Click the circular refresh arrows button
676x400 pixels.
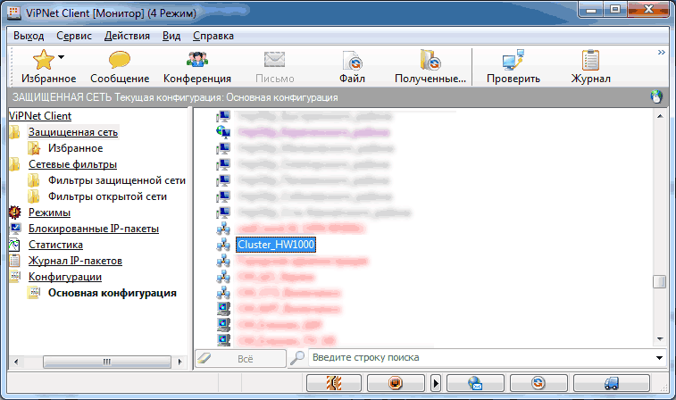(x=538, y=383)
